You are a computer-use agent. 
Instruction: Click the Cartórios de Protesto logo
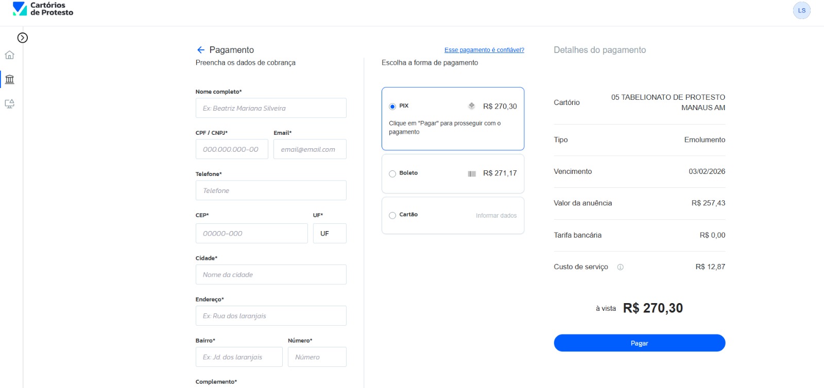[43, 9]
